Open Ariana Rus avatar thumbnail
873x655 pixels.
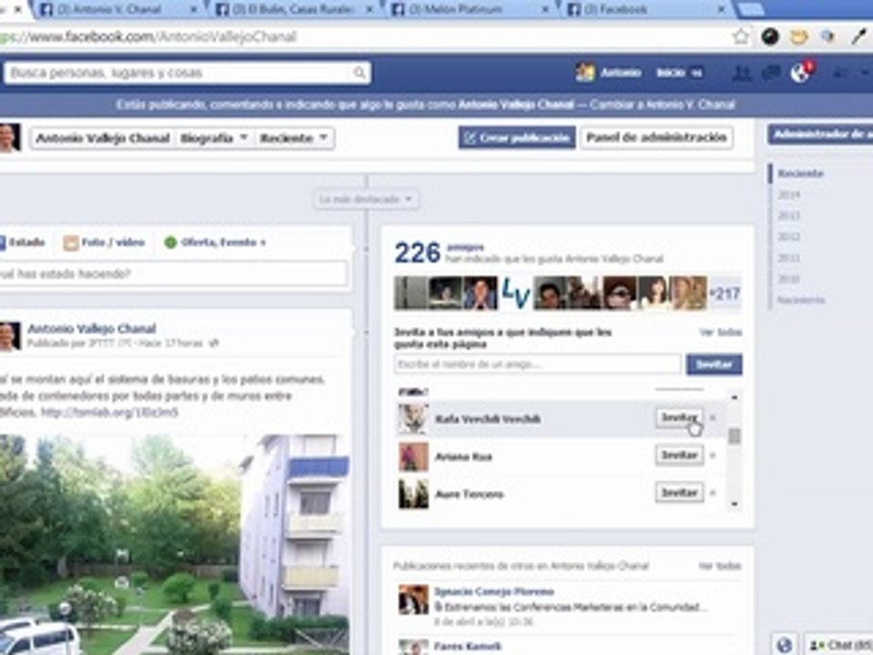[413, 456]
